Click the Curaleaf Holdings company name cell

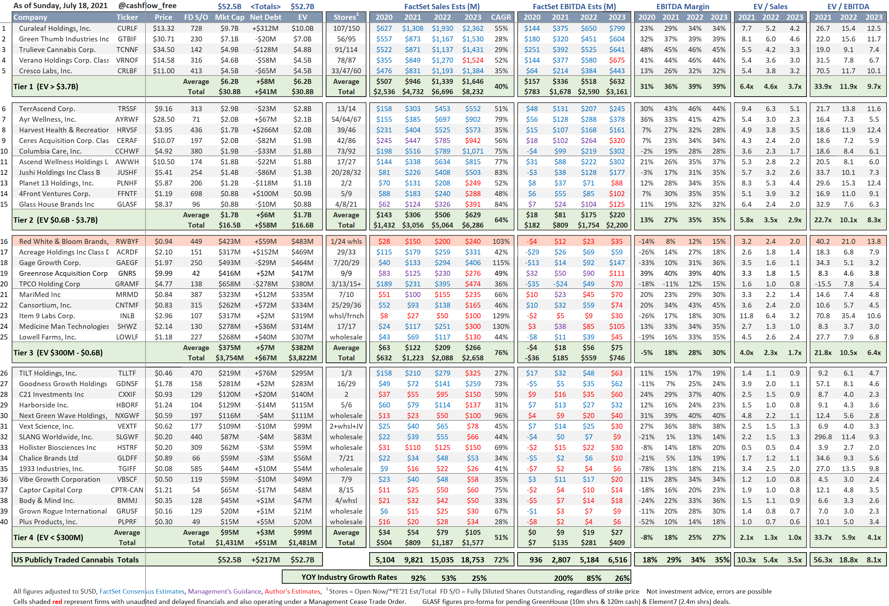pyautogui.click(x=55, y=28)
